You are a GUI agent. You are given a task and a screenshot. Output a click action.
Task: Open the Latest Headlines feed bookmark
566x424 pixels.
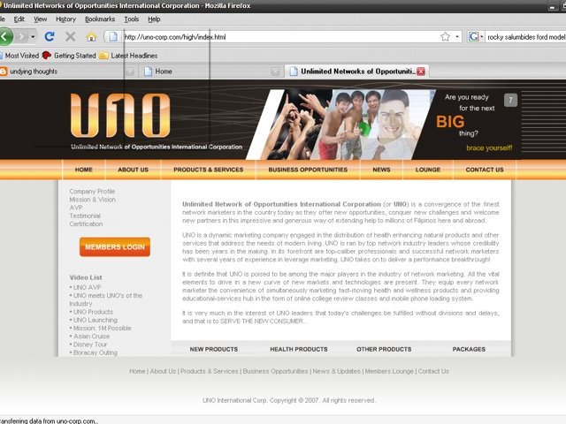(128, 56)
